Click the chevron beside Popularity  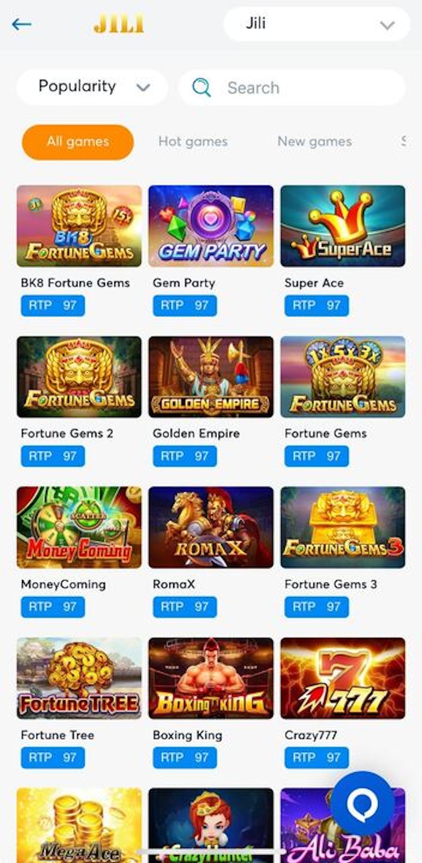[143, 88]
